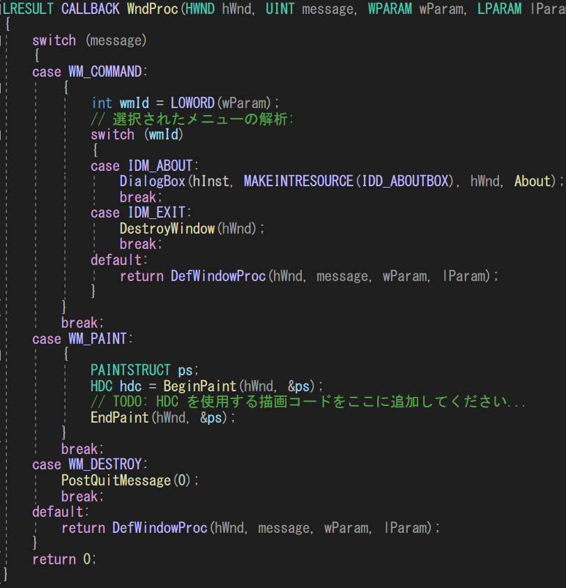Click &ps inside the BeginPaint call
Viewport: 566px width, 588px height.
pos(299,386)
